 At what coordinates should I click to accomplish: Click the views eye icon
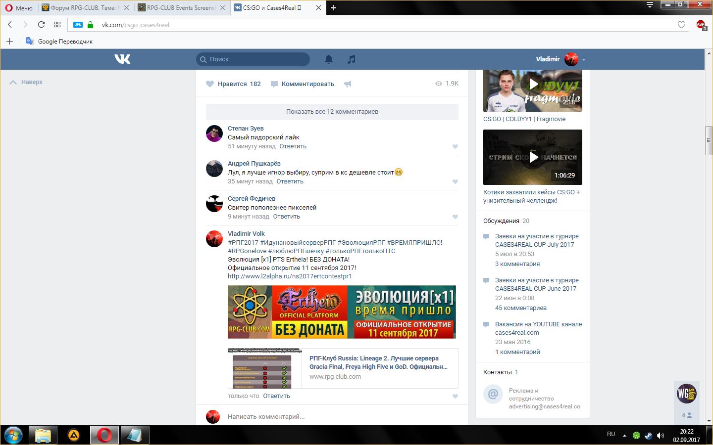point(438,84)
